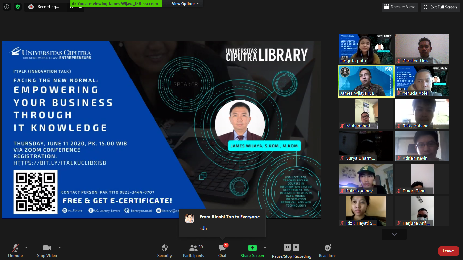This screenshot has width=463, height=260.
Task: Show more participant thumbnails with down chevron
Action: point(394,234)
